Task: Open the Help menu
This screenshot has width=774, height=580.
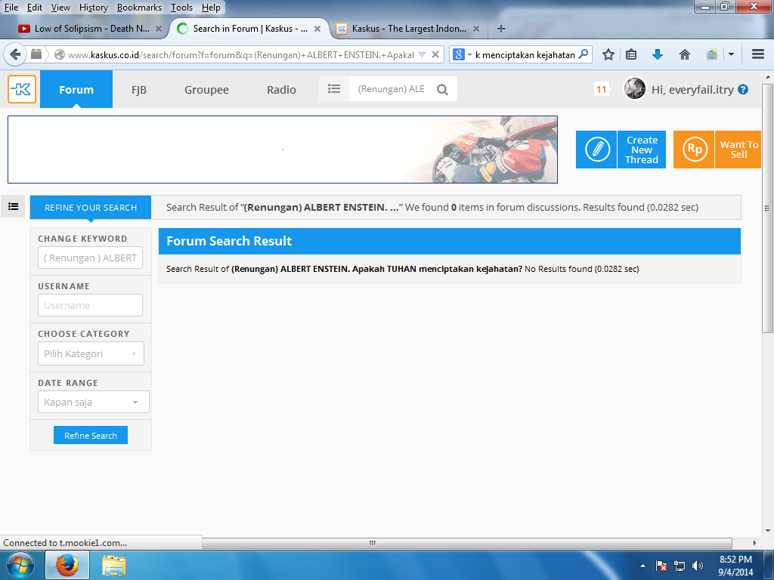Action: coord(212,8)
